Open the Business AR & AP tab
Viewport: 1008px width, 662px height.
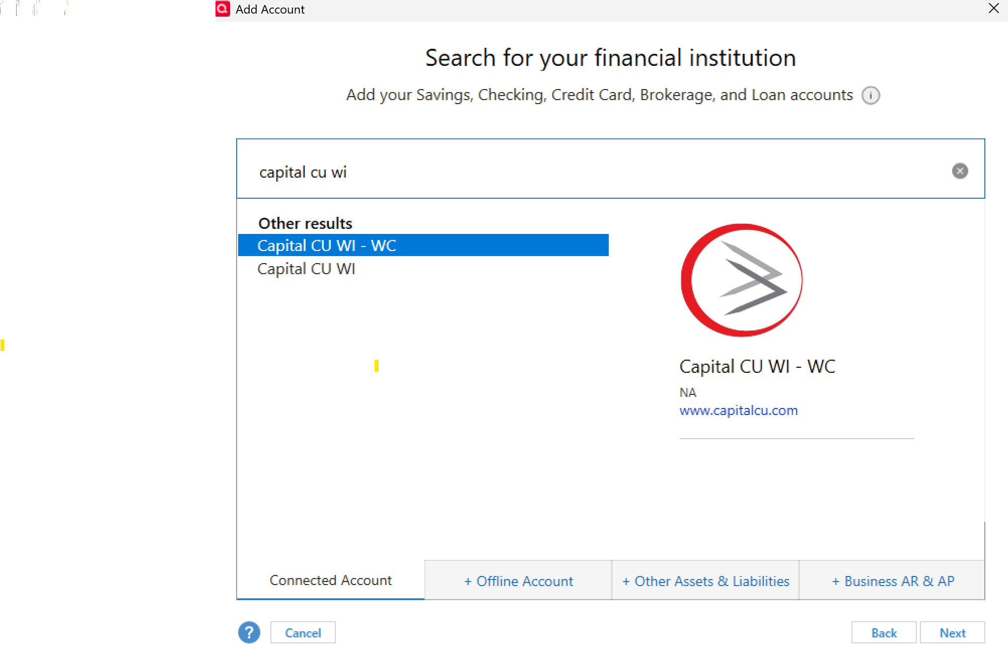893,581
